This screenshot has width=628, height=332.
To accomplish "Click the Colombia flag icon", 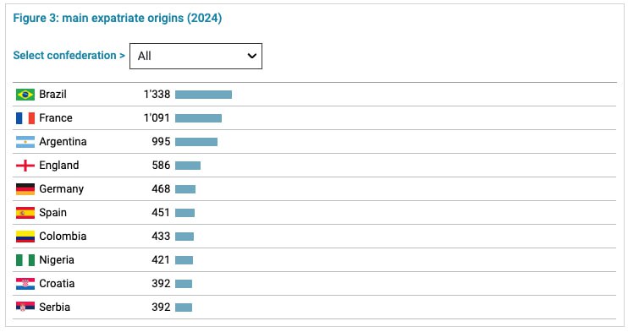I will point(25,236).
